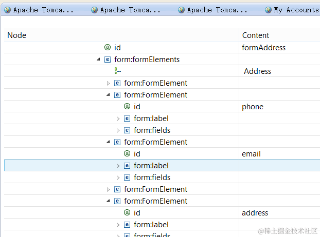320x237 pixels.
Task: Click globe icon of the leftmost Apache Tomca tab
Action: click(x=7, y=10)
